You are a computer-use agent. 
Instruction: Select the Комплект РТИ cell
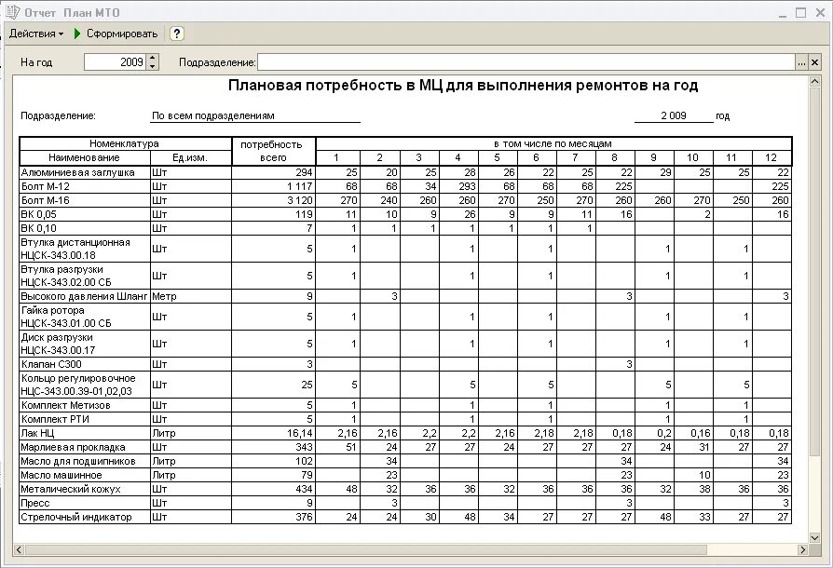85,419
